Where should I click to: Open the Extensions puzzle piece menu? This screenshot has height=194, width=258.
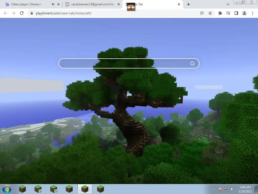point(220,13)
